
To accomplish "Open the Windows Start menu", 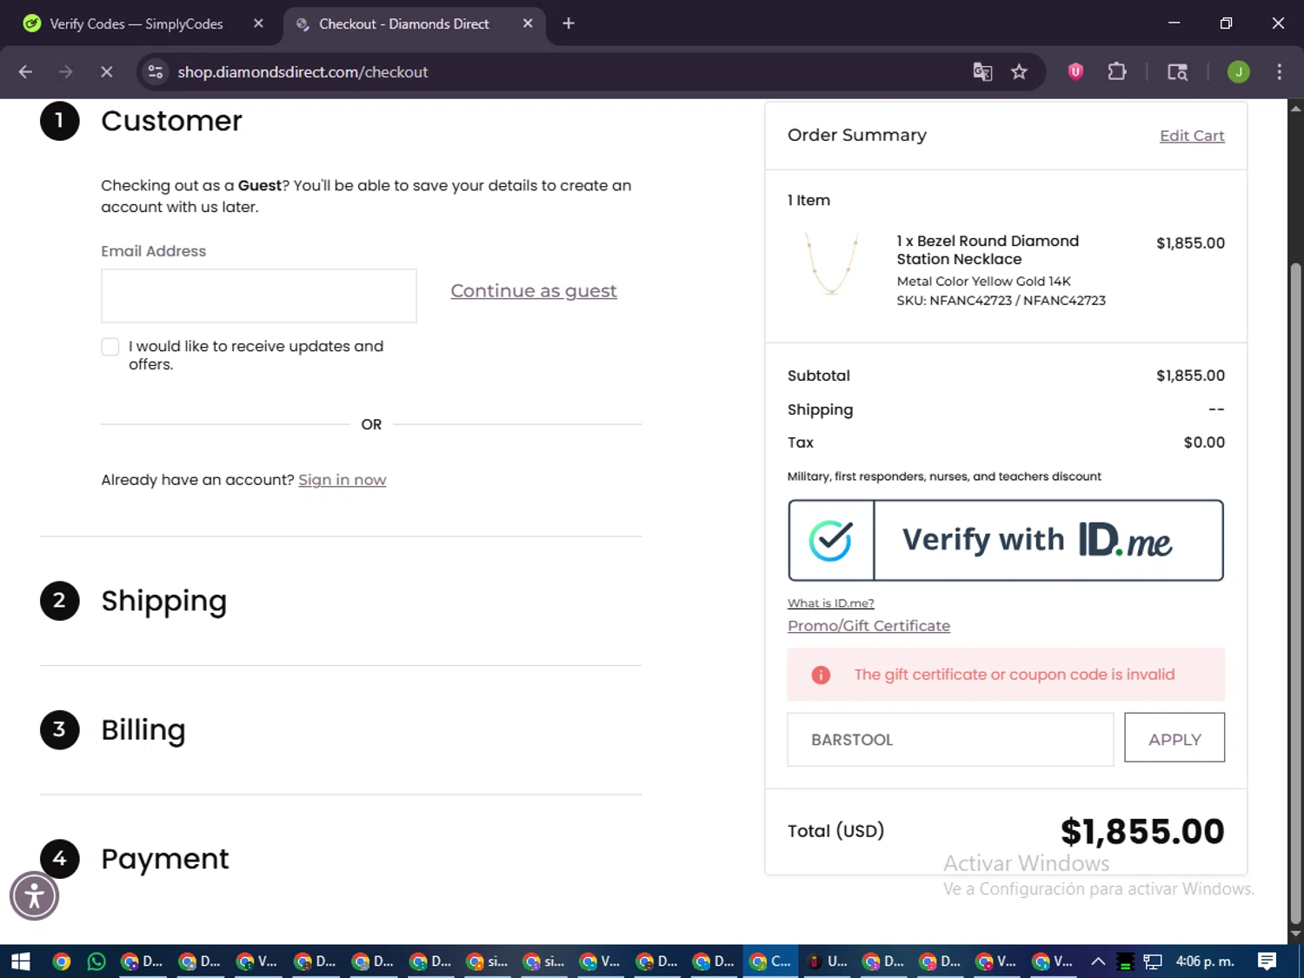I will [21, 961].
